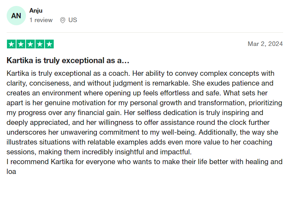The width and height of the screenshot is (288, 222).
Task: Open reviewer Anju's profile name
Action: click(x=36, y=11)
